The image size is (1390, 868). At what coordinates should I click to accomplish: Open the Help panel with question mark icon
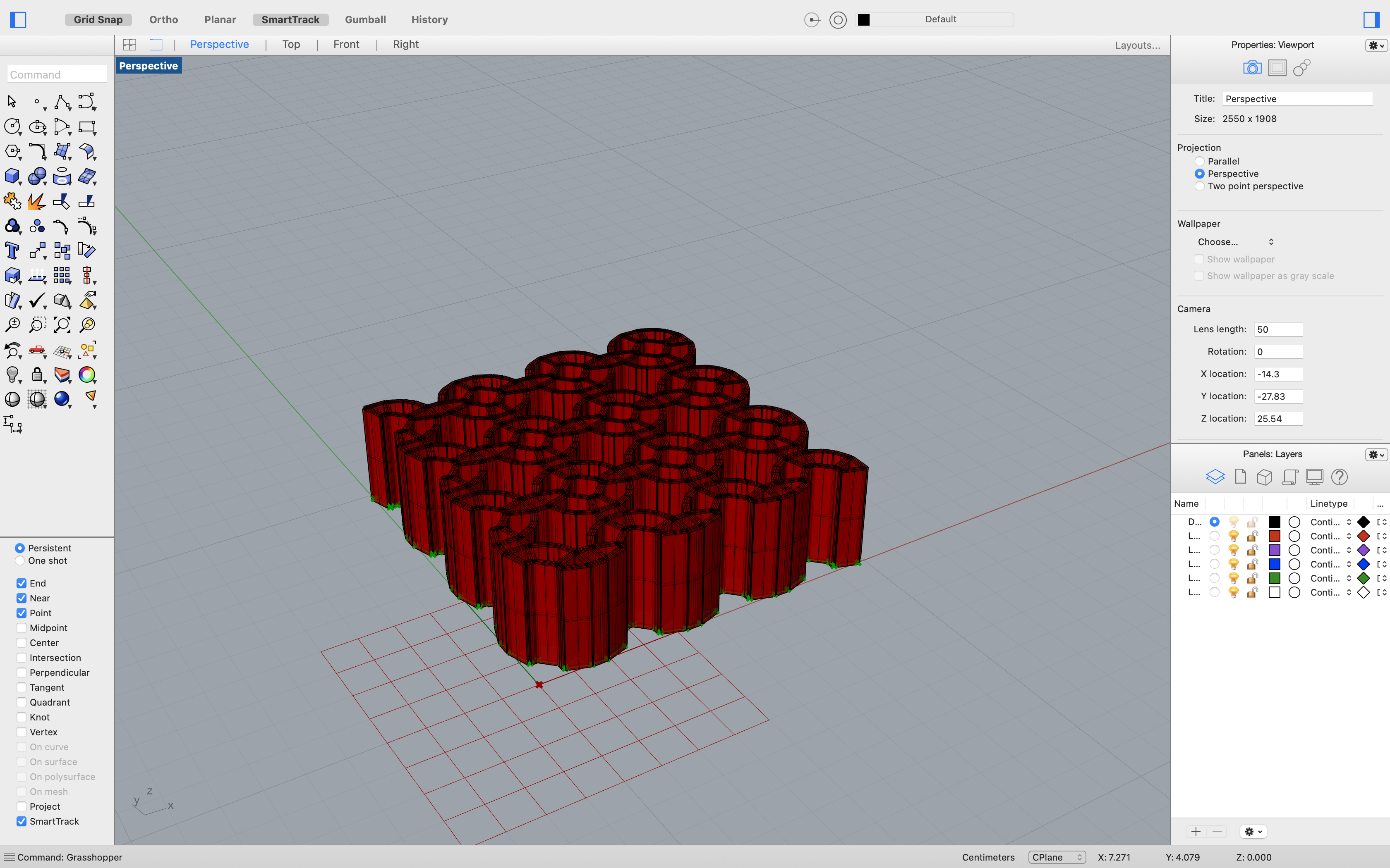pos(1340,477)
